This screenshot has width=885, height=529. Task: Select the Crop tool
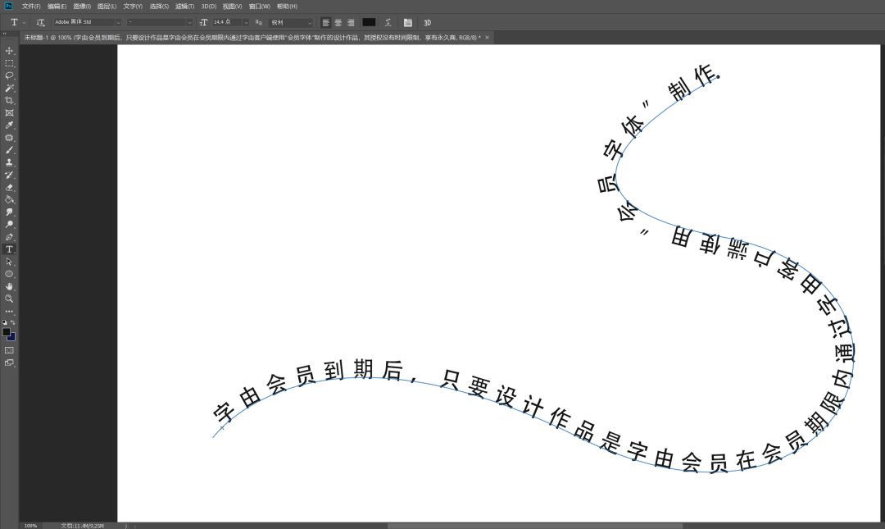(x=10, y=100)
